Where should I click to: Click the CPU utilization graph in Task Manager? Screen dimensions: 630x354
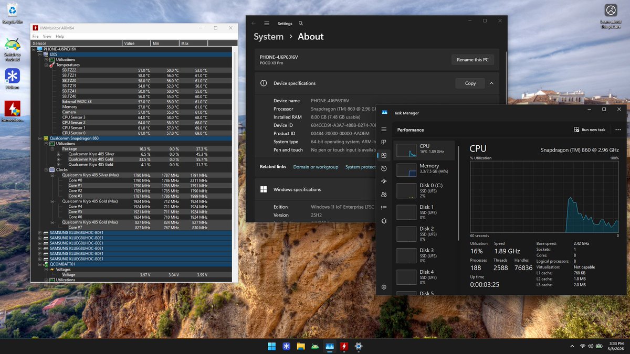pos(544,197)
